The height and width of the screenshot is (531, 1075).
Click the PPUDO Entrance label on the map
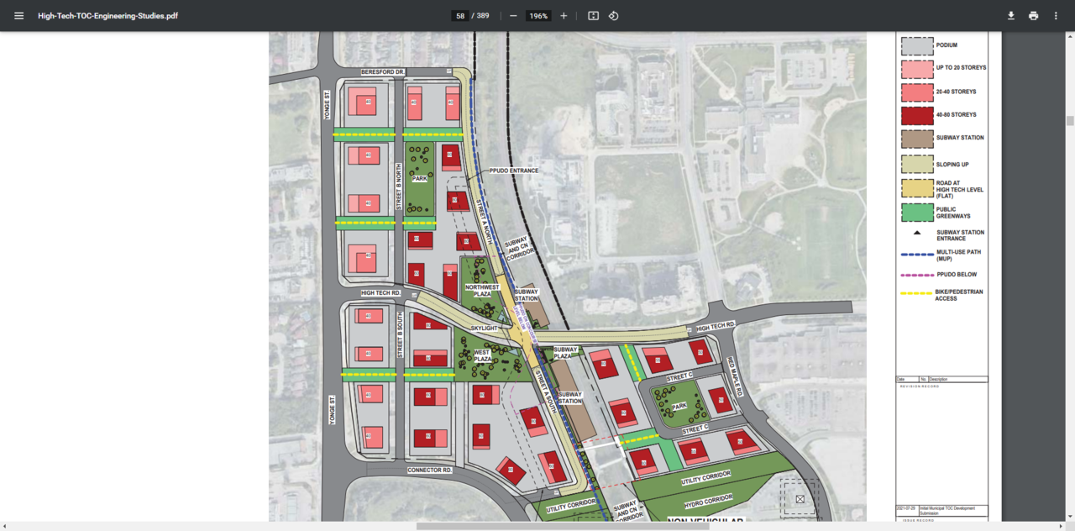coord(513,171)
